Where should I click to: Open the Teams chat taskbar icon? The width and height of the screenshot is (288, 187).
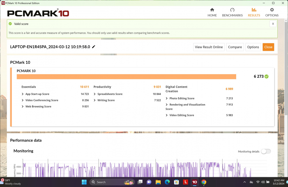149,182
